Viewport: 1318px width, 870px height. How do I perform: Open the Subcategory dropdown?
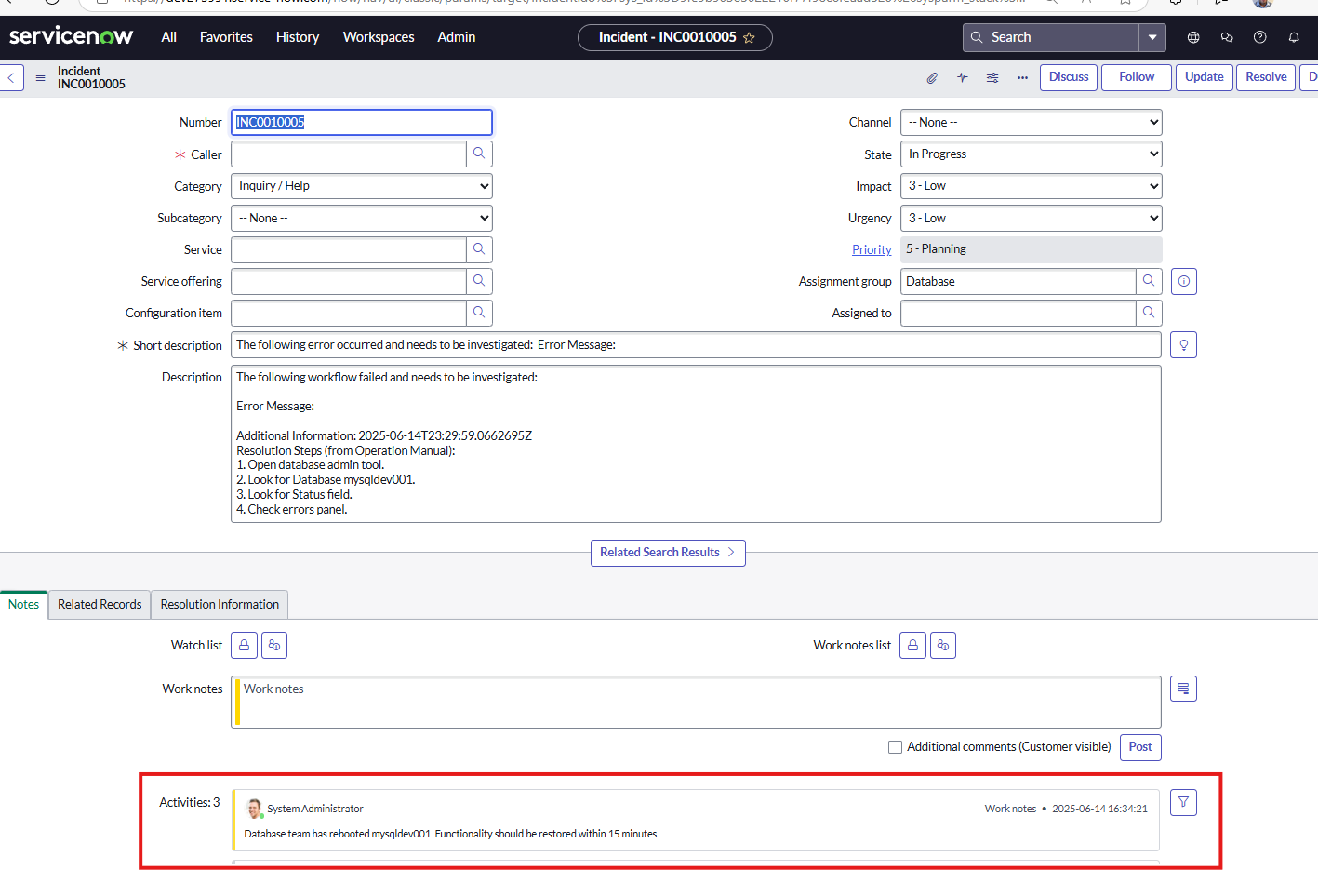(x=362, y=218)
